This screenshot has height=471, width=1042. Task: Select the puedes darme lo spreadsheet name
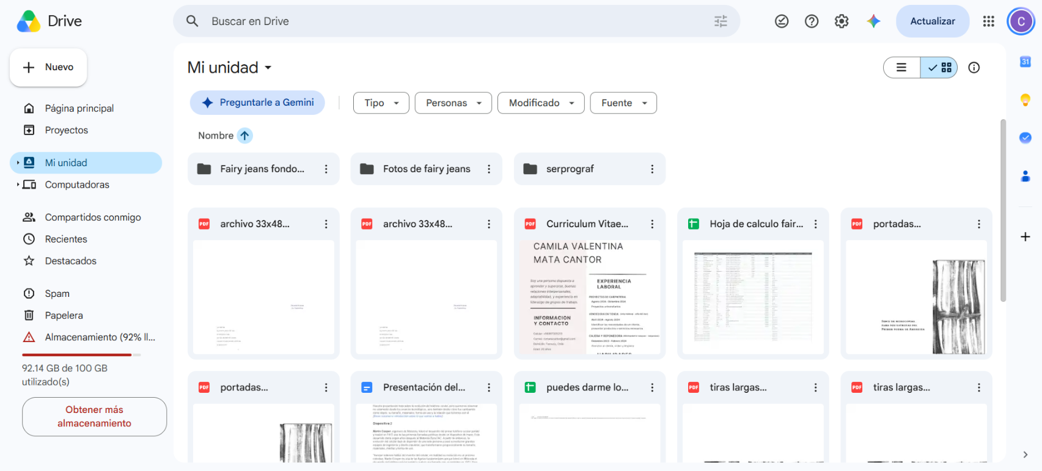(x=587, y=387)
